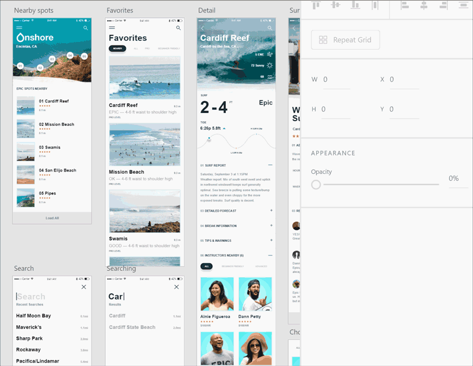This screenshot has width=473, height=366.
Task: Click the Align Bottom icon
Action: pos(355,5)
